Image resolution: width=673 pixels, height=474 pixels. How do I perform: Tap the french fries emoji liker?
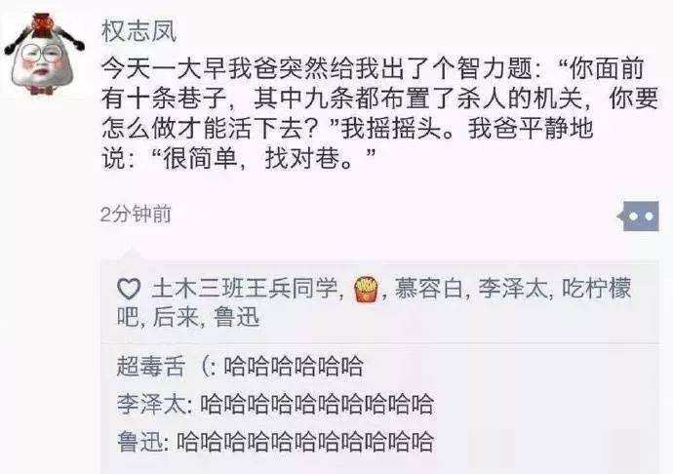(366, 289)
